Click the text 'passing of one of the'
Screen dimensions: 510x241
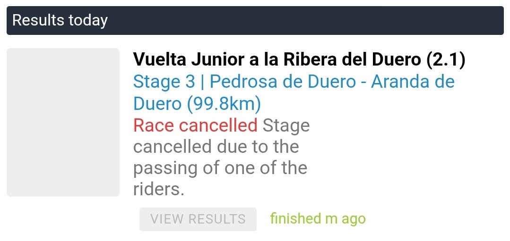[220, 168]
